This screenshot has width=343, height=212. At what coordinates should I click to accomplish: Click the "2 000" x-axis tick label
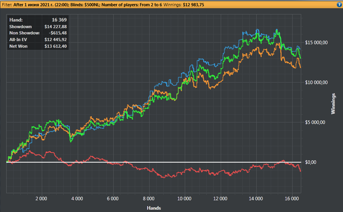coord(41,199)
